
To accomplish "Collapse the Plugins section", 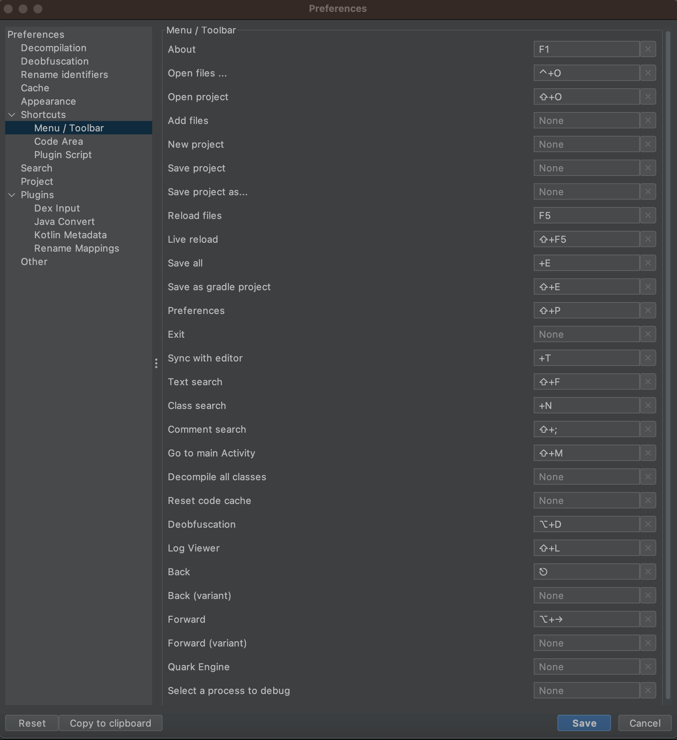I will coord(11,195).
